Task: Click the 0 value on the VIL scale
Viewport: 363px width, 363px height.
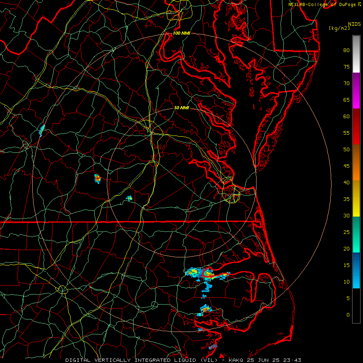Action: [348, 315]
